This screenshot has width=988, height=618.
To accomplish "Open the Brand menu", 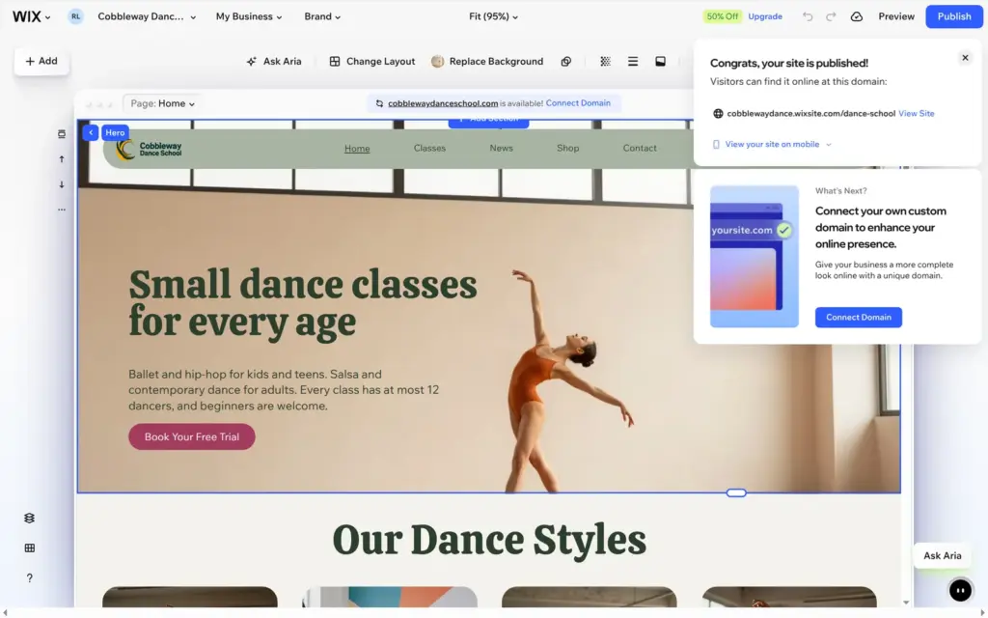I will (322, 17).
